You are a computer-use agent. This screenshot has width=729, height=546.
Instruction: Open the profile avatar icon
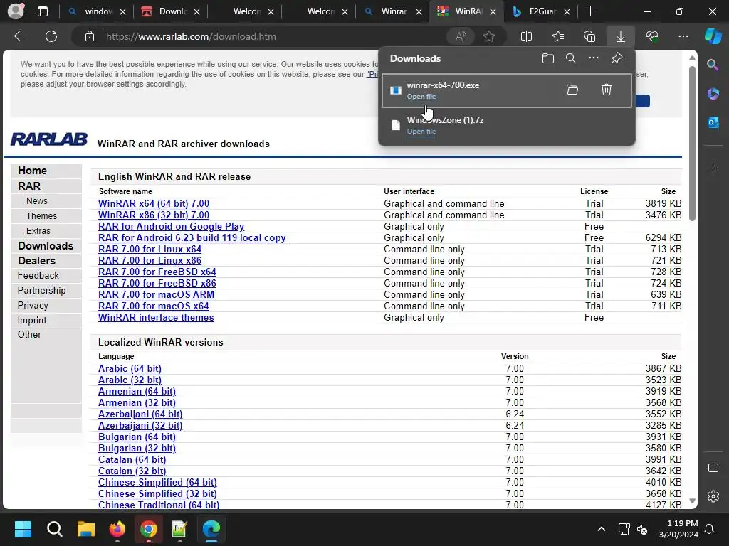[x=16, y=11]
